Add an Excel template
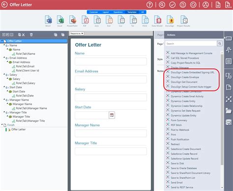 pos(60,21)
